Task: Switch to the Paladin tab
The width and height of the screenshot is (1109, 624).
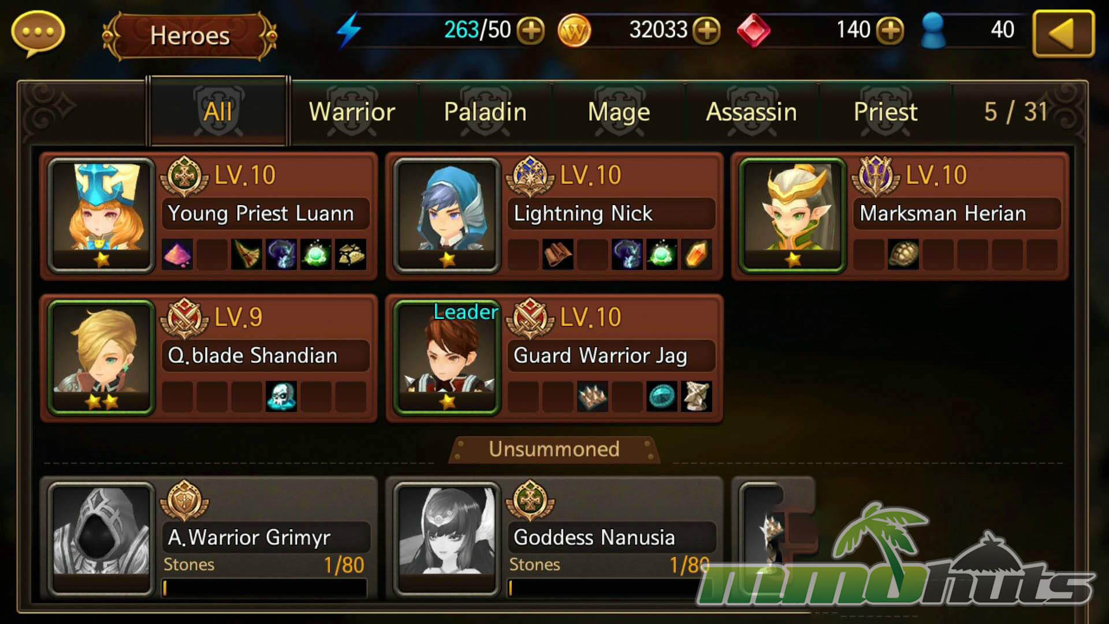Action: [x=485, y=112]
